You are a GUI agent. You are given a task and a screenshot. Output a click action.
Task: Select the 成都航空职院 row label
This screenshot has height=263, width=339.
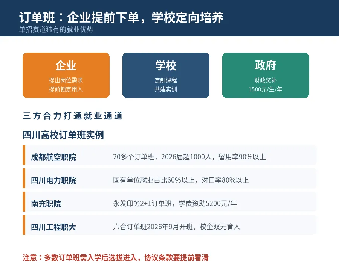pyautogui.click(x=53, y=157)
